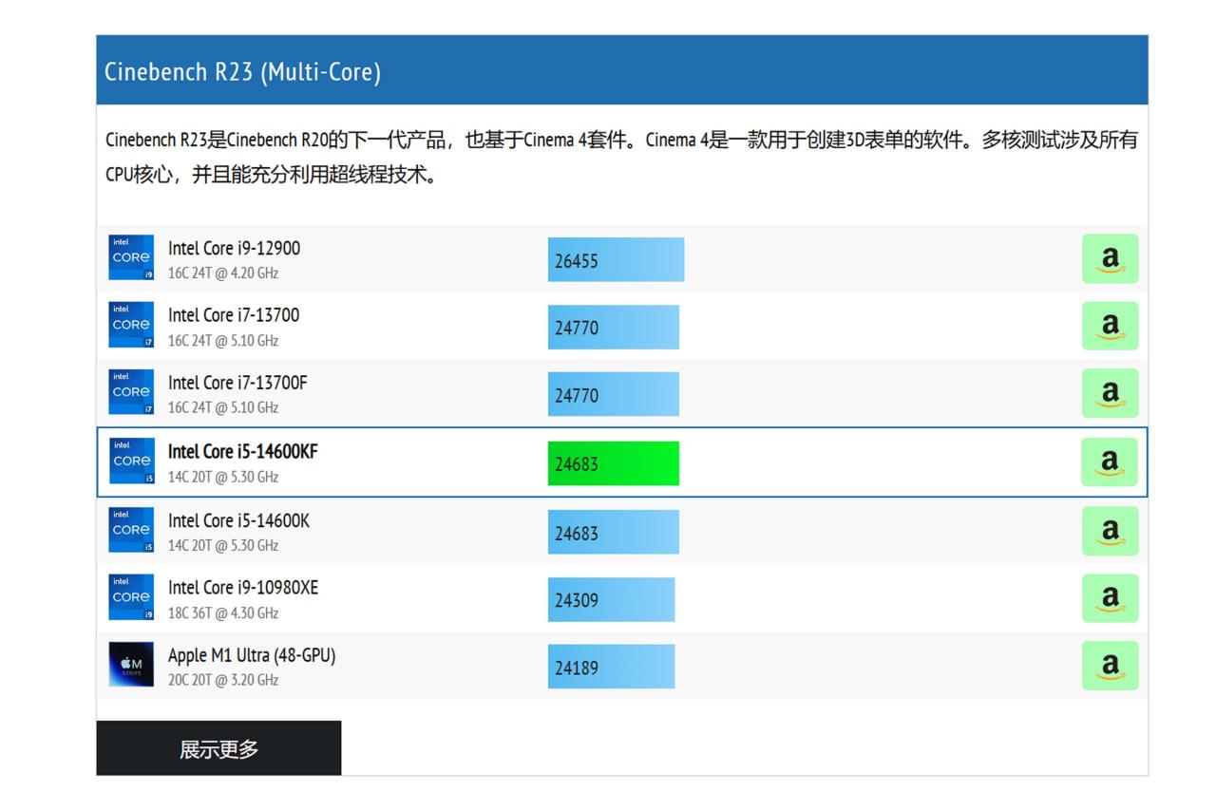Click the 展示更多 button
Image resolution: width=1216 pixels, height=810 pixels.
218,748
